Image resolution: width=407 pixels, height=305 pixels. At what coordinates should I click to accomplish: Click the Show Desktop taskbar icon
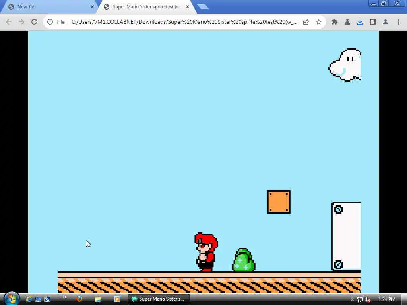coord(38,299)
